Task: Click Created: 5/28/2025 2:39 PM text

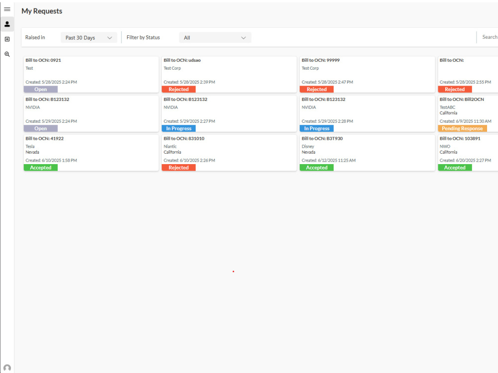Action: click(x=189, y=82)
